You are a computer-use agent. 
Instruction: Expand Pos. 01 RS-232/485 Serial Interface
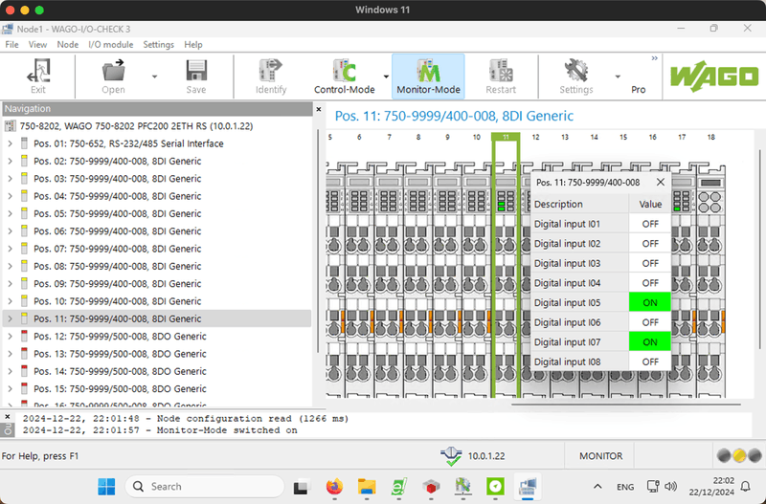pos(11,143)
